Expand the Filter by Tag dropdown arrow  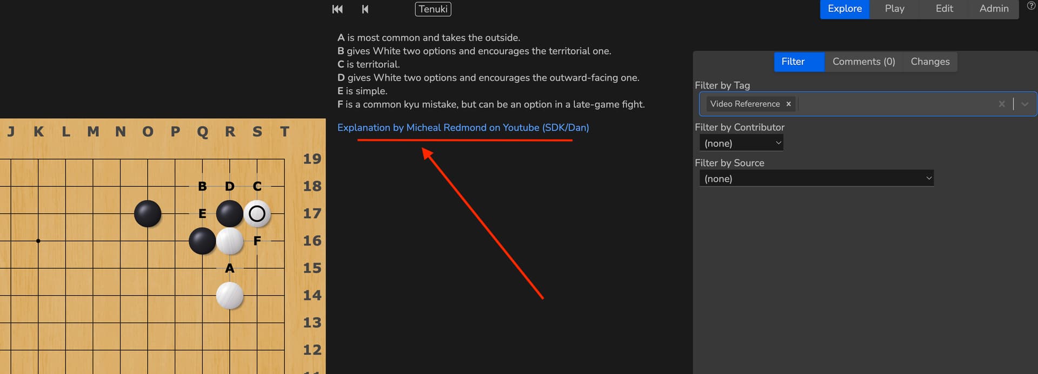(x=1024, y=104)
